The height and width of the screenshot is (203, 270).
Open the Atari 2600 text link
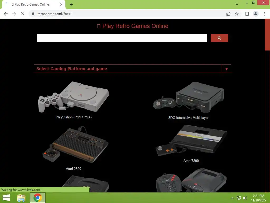tap(73, 169)
